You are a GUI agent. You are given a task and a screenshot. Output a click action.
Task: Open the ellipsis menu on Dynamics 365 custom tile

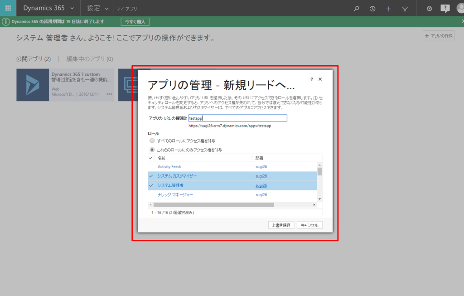click(109, 94)
